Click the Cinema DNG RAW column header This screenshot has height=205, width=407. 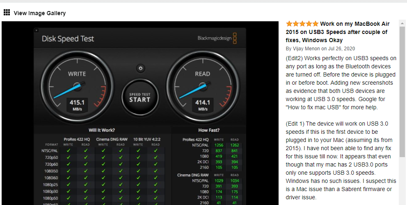tap(112, 139)
